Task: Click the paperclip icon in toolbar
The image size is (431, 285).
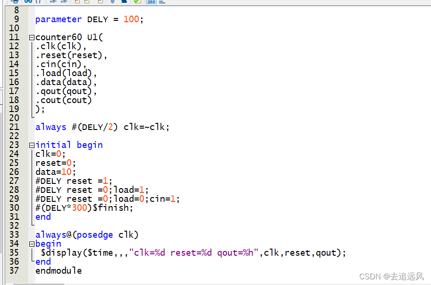Action: click(x=112, y=1)
